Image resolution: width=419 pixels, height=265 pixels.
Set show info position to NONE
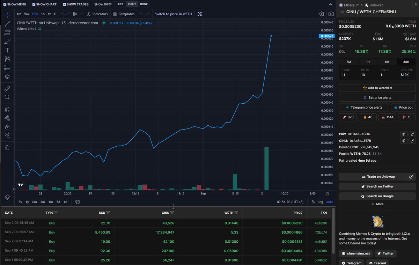click(144, 4)
